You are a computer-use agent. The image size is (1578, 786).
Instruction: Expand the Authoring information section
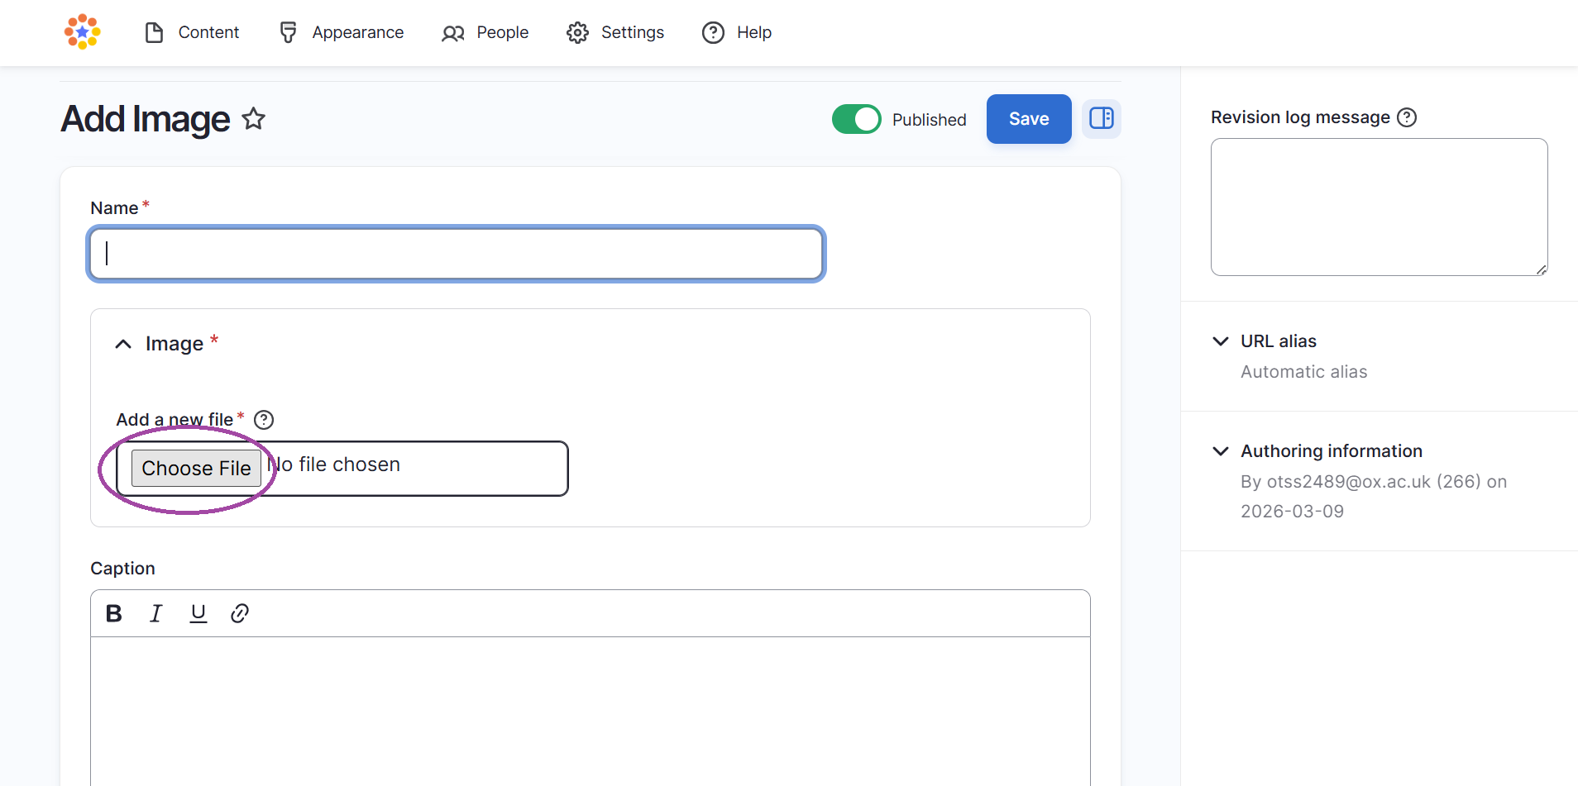pyautogui.click(x=1221, y=450)
